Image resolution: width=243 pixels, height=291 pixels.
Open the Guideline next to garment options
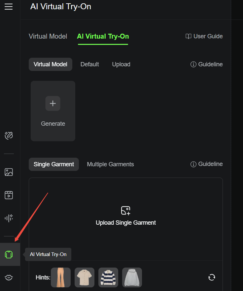pos(206,164)
